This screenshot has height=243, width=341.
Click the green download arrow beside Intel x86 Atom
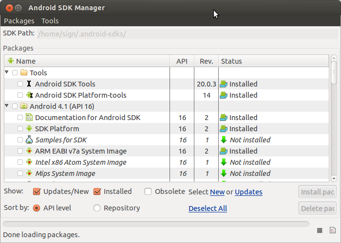coord(224,162)
